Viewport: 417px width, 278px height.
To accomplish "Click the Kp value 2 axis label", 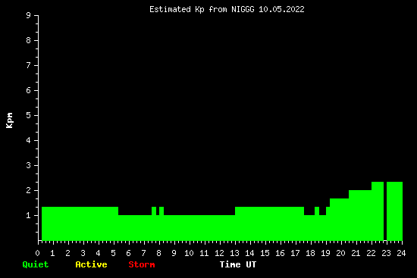I will click(x=29, y=190).
